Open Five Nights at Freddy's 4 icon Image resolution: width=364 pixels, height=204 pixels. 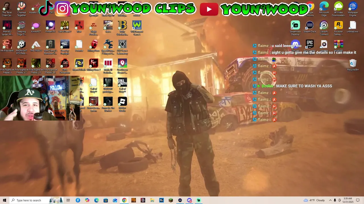click(x=50, y=67)
